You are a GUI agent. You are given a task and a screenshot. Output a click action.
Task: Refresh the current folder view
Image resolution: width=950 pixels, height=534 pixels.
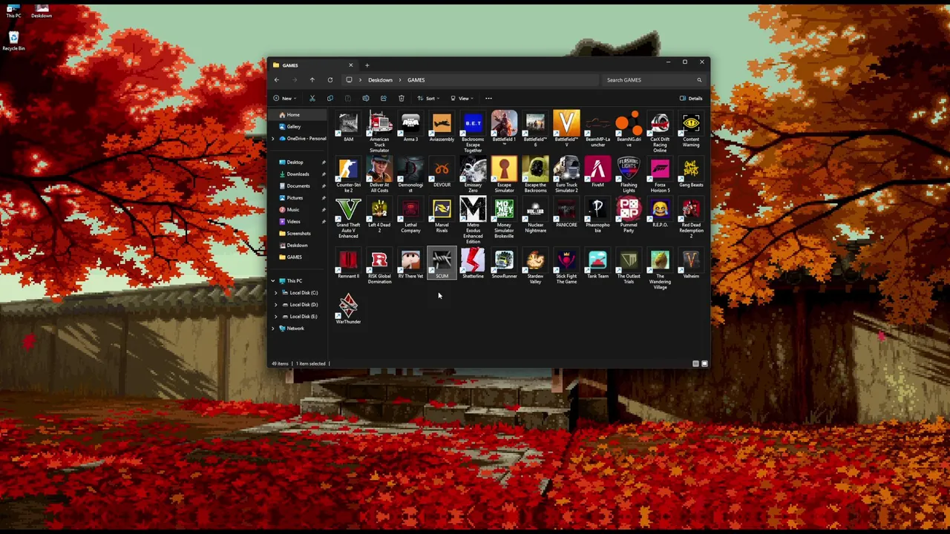[x=330, y=80]
